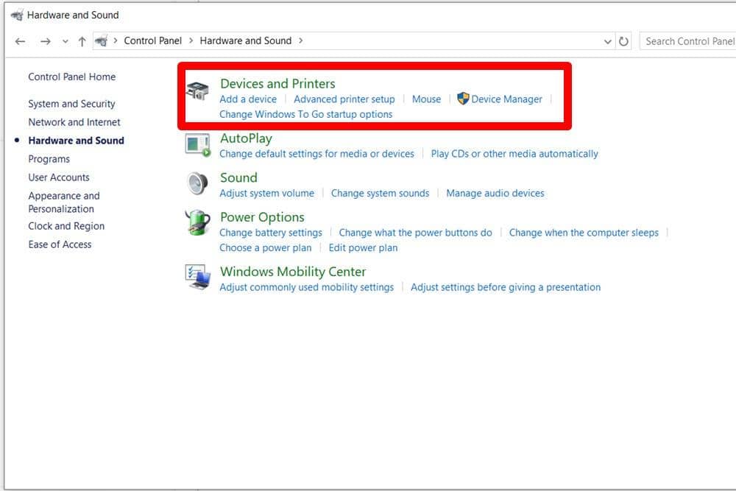Click the Devices and Printers icon
736x491 pixels.
(197, 92)
